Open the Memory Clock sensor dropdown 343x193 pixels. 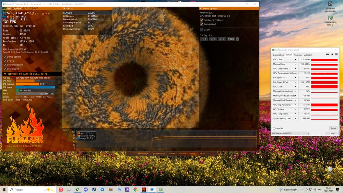point(296,64)
